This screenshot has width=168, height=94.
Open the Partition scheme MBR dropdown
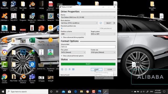[x=73, y=34]
